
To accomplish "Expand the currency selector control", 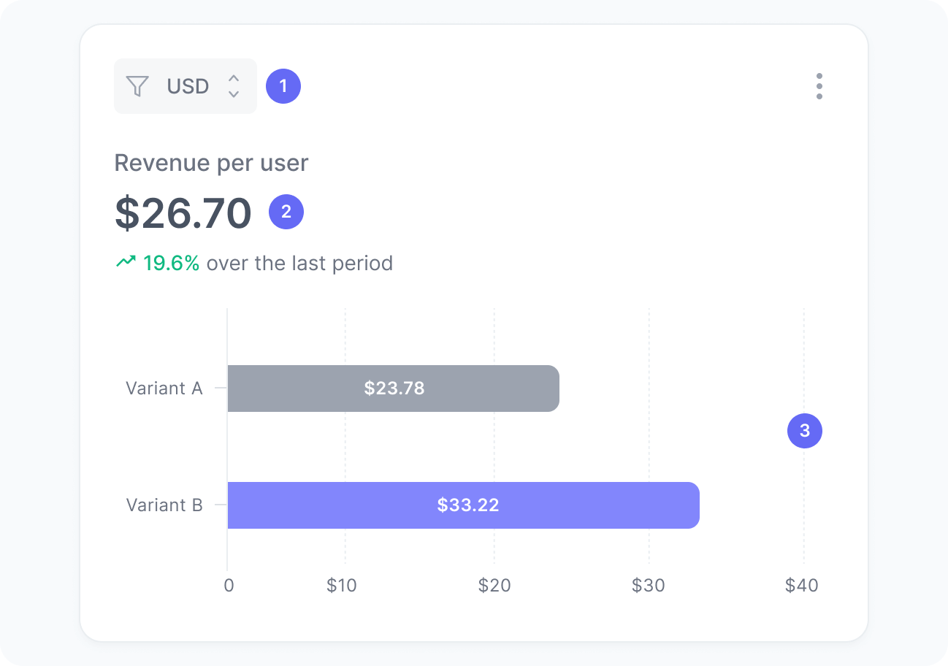I will (x=186, y=86).
